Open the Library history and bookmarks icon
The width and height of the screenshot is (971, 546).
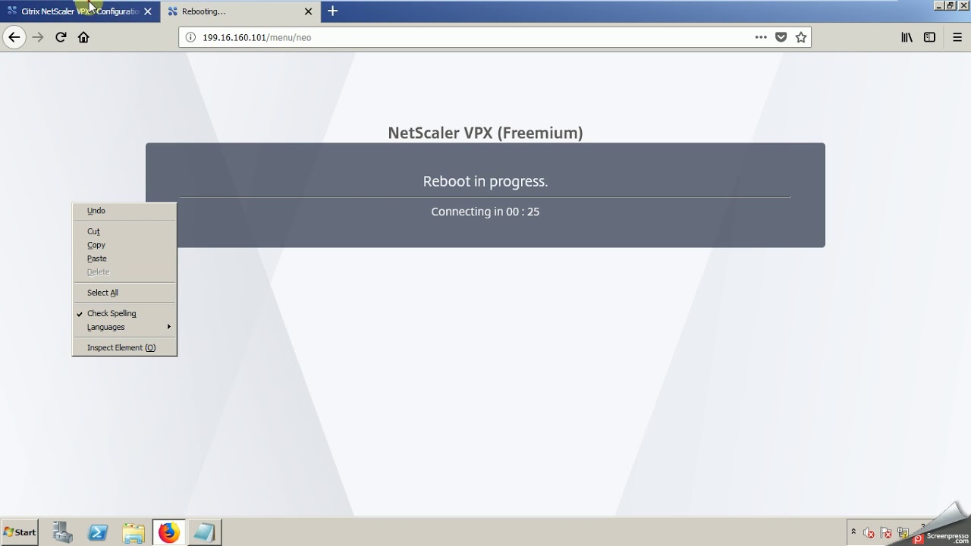pyautogui.click(x=907, y=37)
